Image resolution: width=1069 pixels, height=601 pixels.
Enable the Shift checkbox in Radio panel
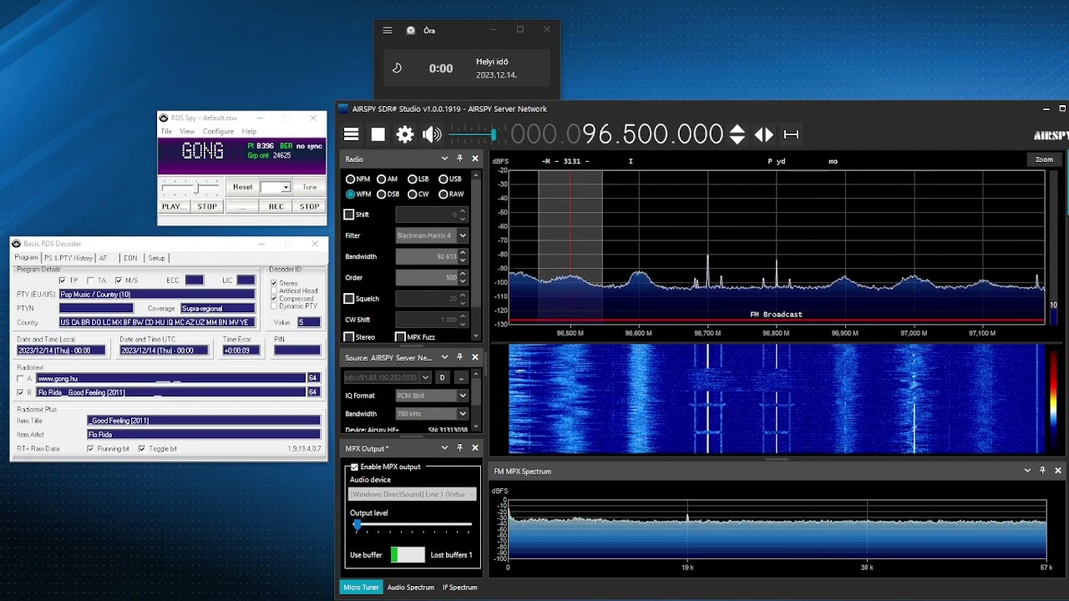349,215
